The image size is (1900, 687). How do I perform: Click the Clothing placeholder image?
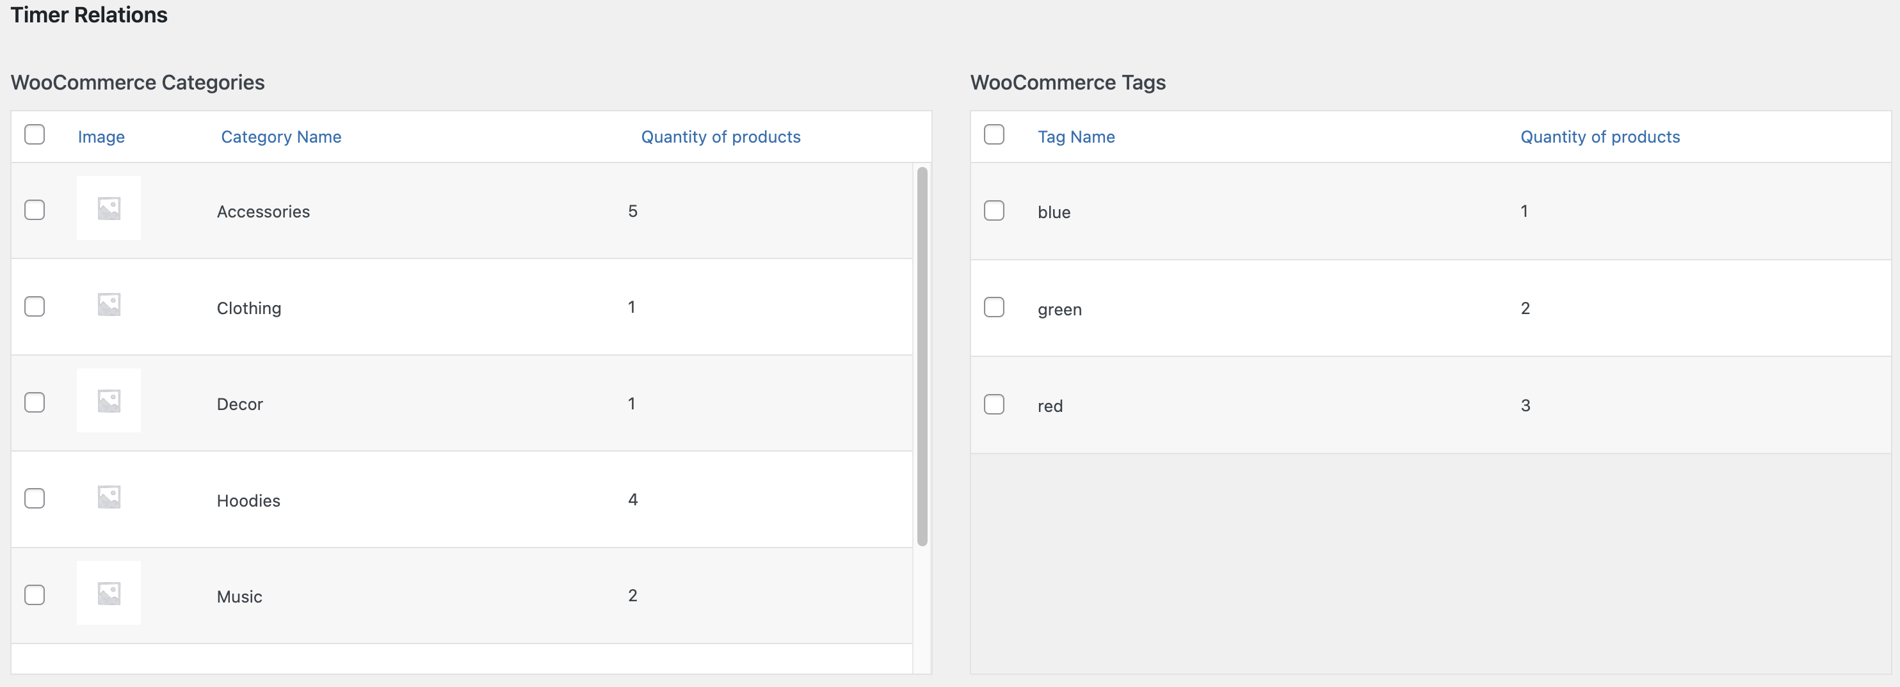[x=108, y=304]
